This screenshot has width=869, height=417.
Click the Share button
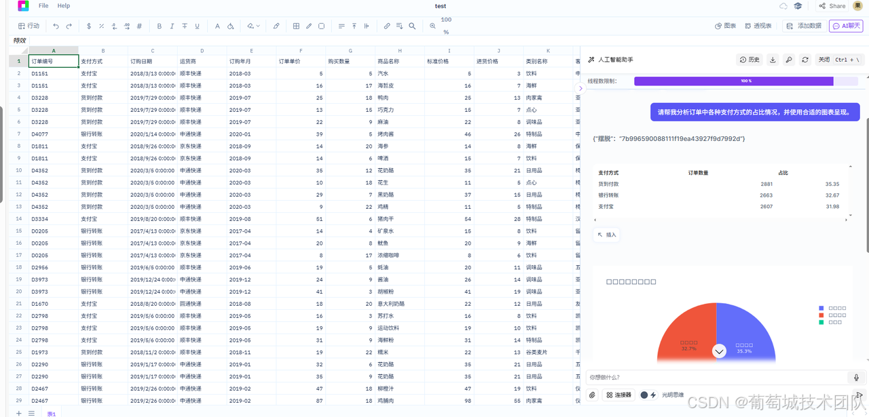pyautogui.click(x=832, y=5)
